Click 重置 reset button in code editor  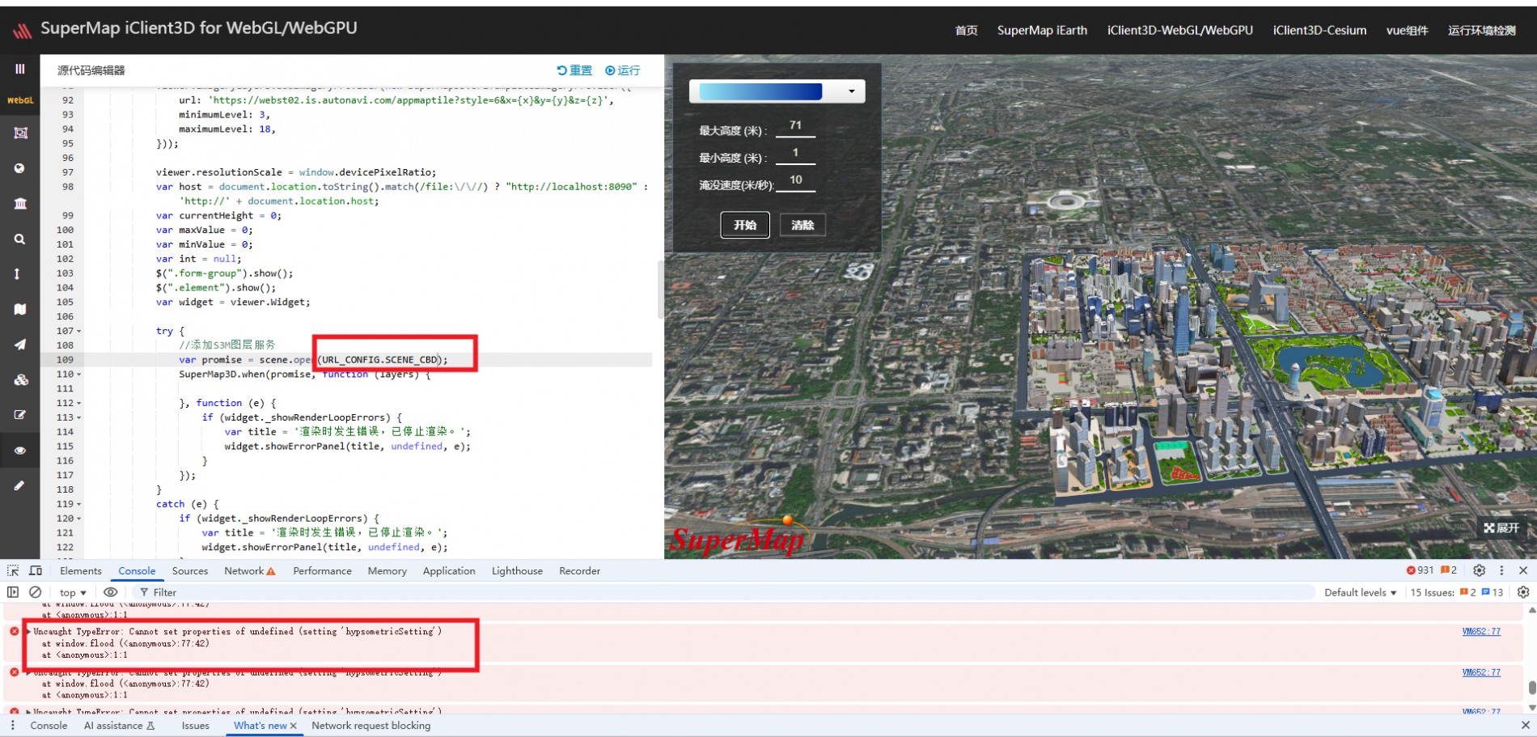[574, 70]
